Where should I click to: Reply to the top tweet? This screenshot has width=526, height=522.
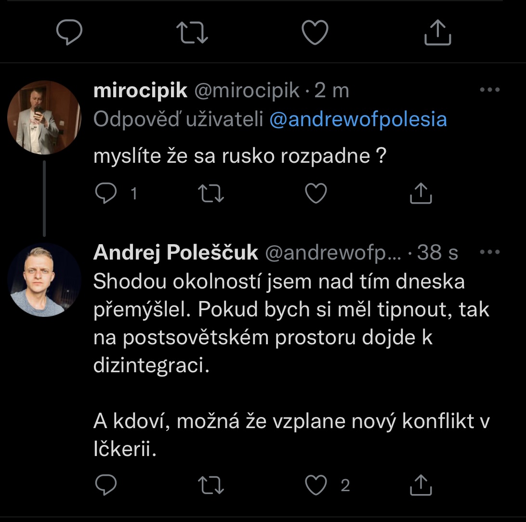(x=69, y=33)
